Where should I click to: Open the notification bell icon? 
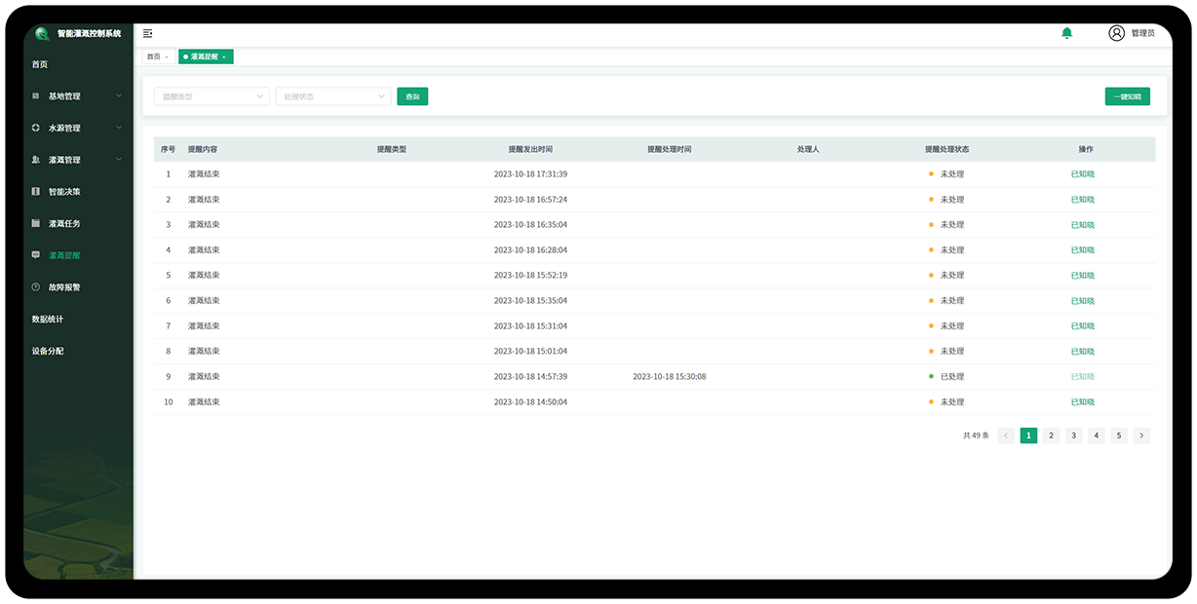pyautogui.click(x=1066, y=33)
